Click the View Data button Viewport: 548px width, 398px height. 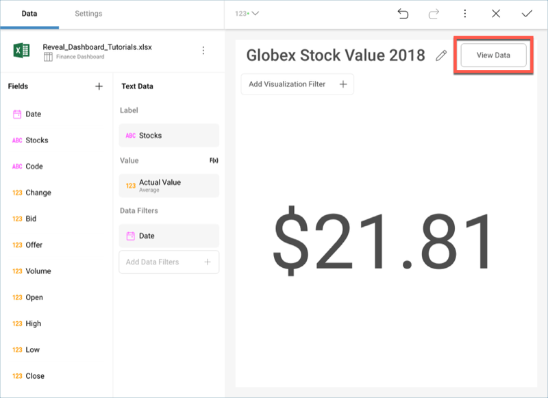pyautogui.click(x=493, y=55)
